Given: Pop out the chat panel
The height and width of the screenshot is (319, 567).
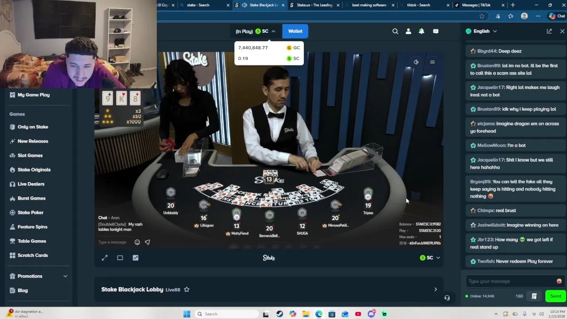Looking at the screenshot, I should click(549, 31).
